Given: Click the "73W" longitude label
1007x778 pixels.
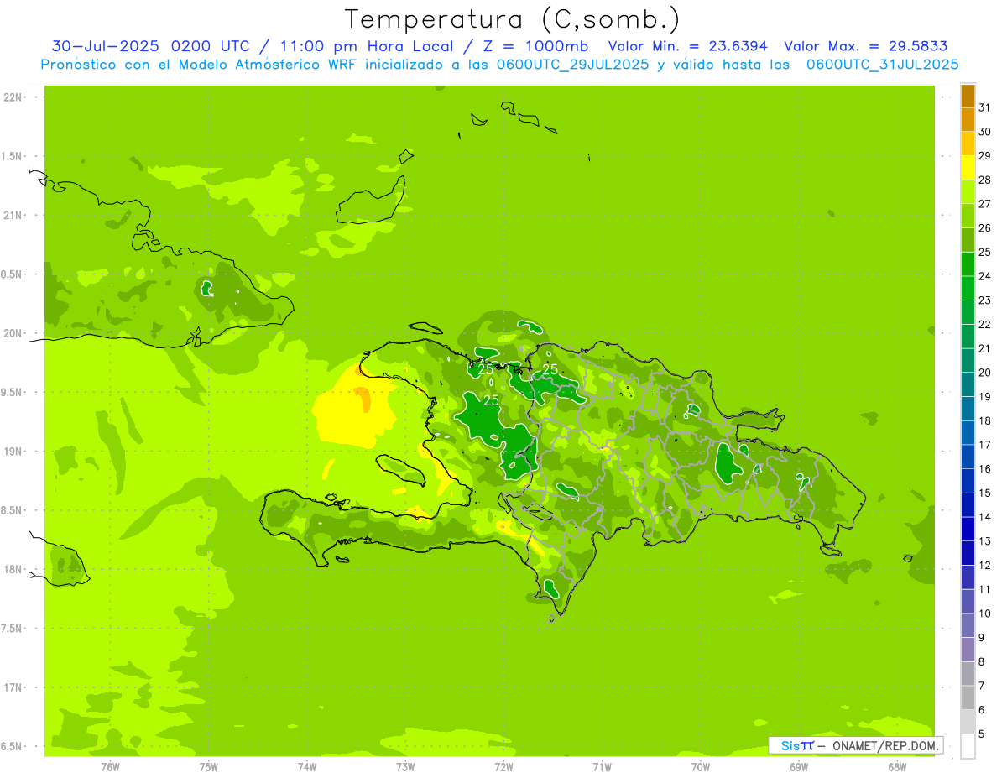Looking at the screenshot, I should coord(405,766).
